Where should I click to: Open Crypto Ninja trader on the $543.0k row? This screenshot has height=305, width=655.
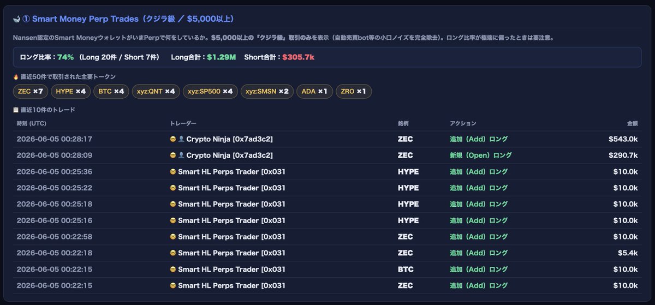point(229,139)
